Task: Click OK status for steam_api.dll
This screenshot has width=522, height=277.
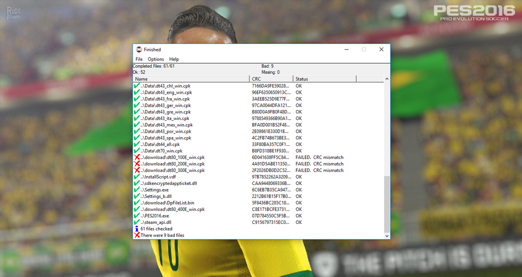Action: (299, 222)
